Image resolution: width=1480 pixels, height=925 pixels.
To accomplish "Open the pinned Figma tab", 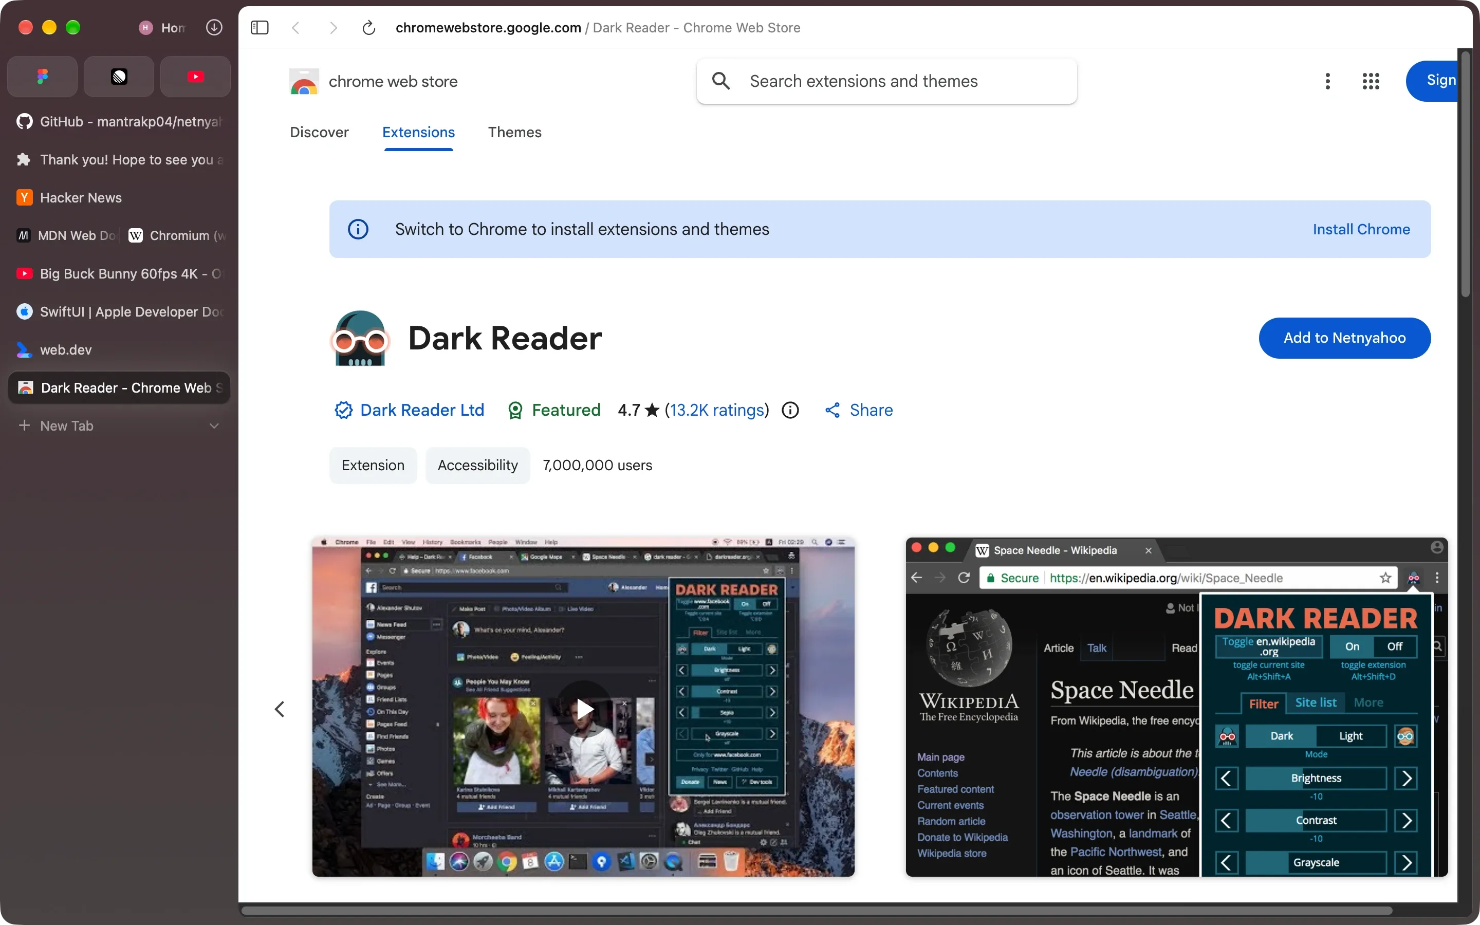I will click(x=42, y=77).
